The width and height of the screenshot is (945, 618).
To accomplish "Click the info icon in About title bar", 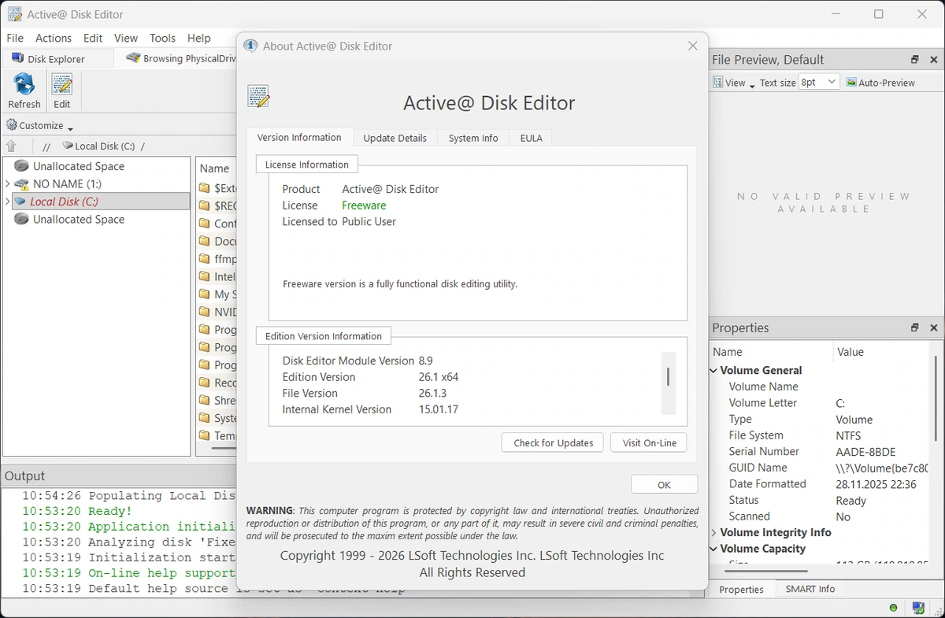I will [250, 46].
